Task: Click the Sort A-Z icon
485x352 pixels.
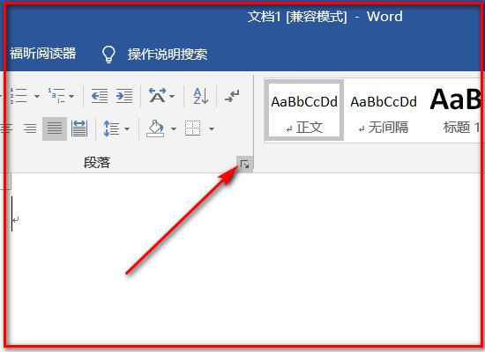Action: (201, 96)
